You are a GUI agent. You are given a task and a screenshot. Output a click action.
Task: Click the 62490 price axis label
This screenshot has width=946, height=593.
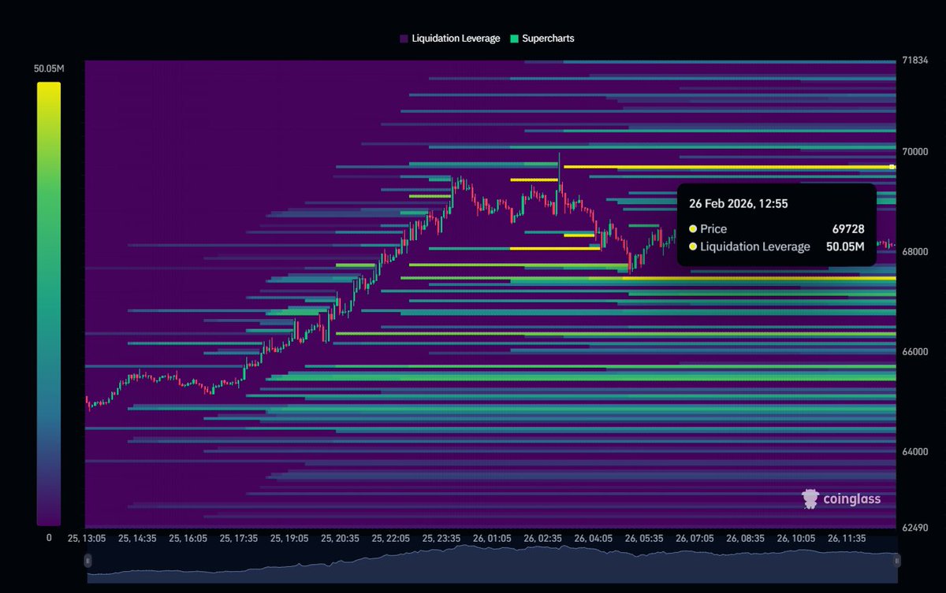pyautogui.click(x=915, y=527)
